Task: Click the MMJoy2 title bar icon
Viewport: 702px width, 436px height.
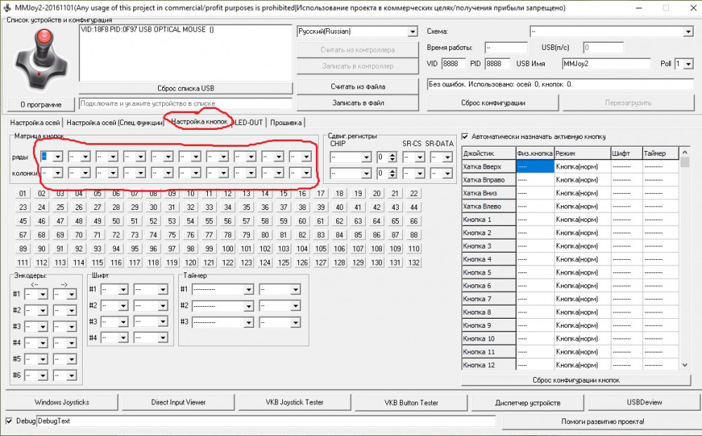Action: 6,7
